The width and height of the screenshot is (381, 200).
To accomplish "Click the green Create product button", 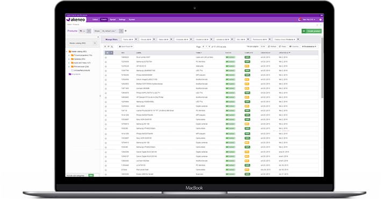I will coord(312,31).
